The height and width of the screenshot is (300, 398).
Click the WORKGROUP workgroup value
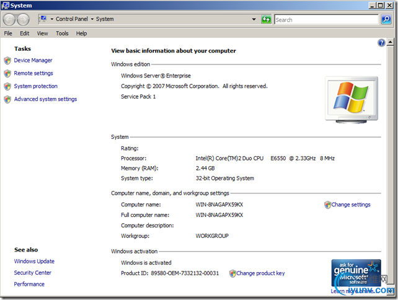click(212, 236)
